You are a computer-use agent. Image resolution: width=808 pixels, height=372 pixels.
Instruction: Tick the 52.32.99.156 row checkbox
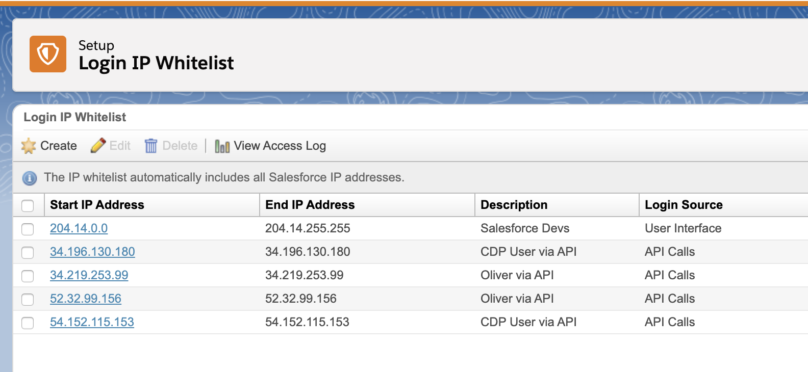[28, 300]
